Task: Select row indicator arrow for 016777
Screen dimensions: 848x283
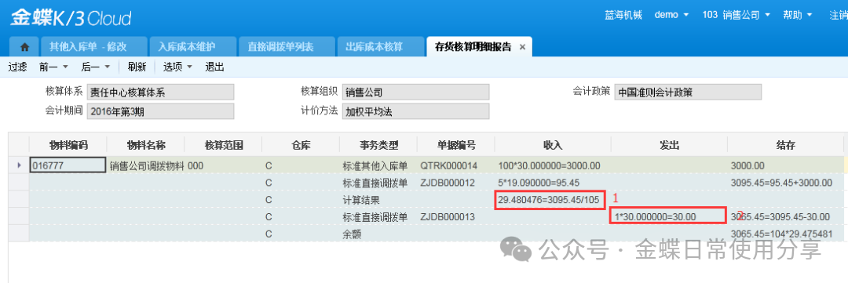Action: click(20, 165)
